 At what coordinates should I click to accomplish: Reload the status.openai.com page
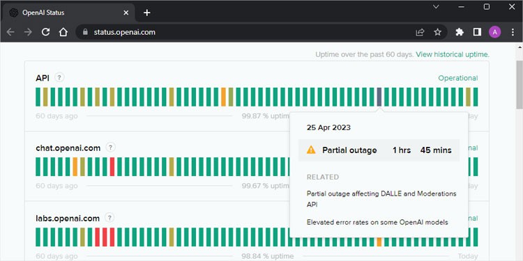click(46, 32)
